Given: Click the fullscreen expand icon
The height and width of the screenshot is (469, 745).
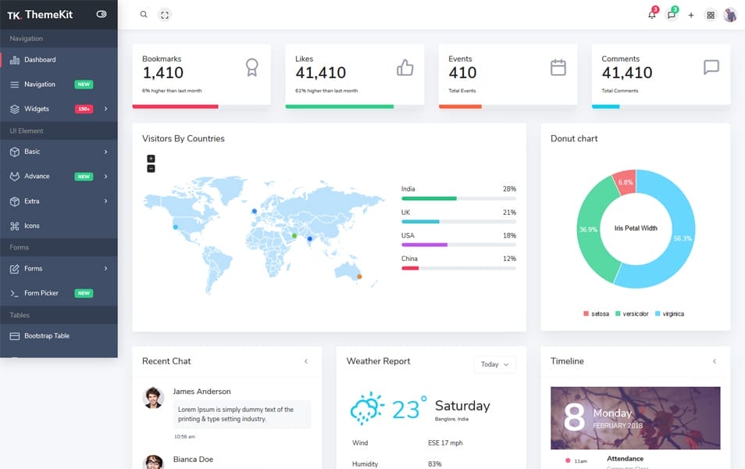Looking at the screenshot, I should point(165,14).
